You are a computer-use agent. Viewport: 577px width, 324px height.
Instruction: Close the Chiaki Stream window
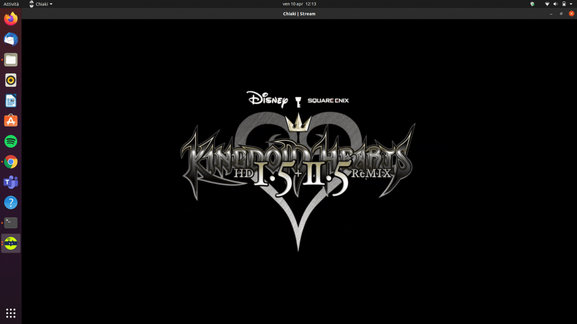[571, 14]
